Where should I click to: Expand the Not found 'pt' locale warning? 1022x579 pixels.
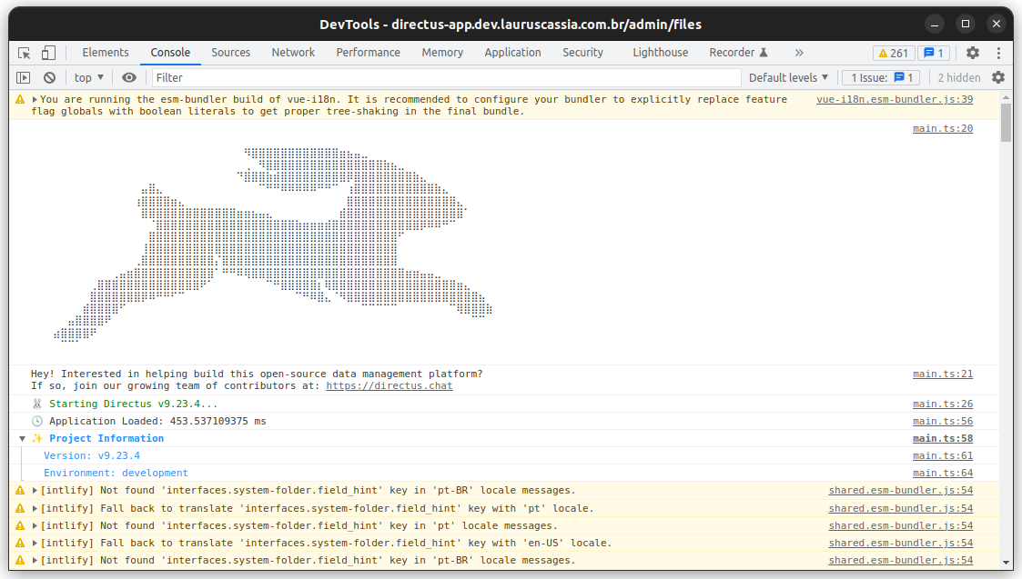[35, 525]
